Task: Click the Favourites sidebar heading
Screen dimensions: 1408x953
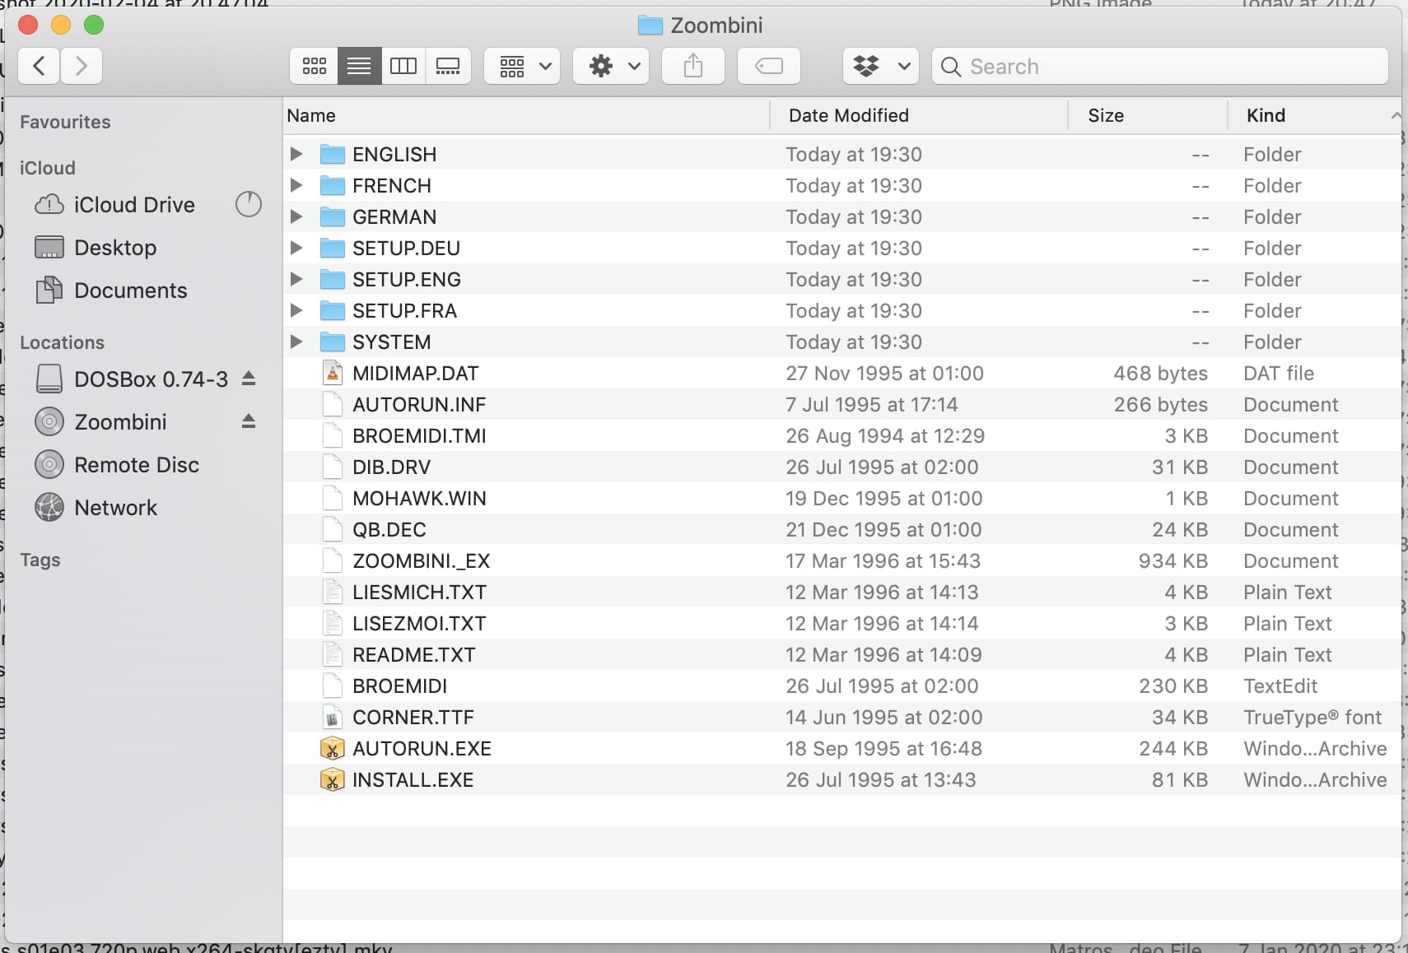Action: [65, 122]
